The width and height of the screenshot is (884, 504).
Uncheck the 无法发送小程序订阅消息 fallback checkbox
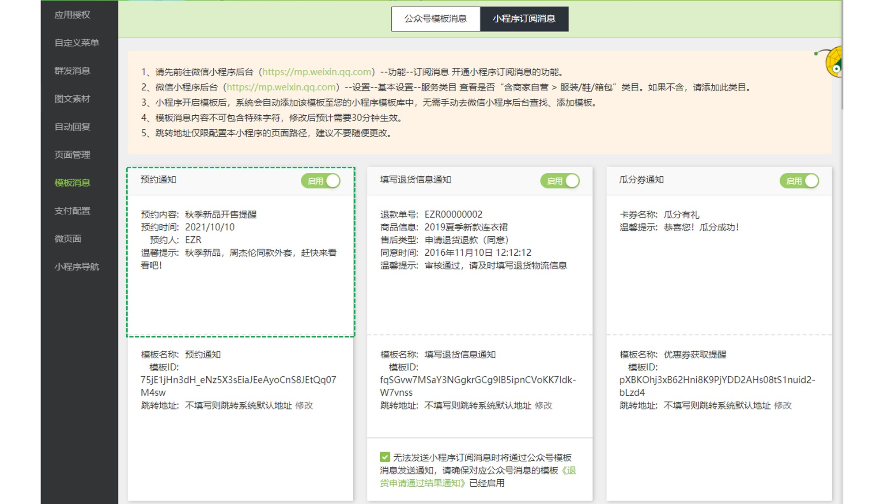click(x=385, y=457)
